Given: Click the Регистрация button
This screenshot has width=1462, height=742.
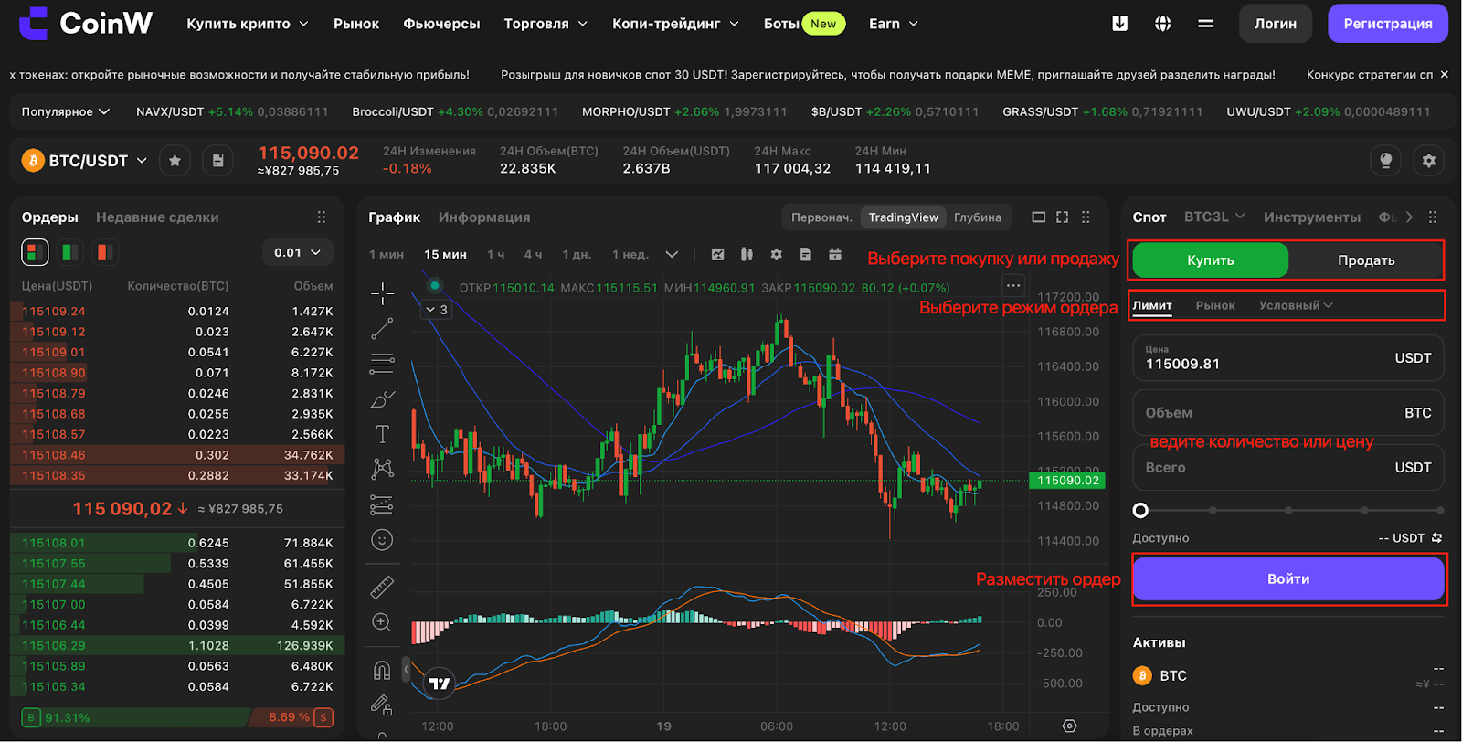Looking at the screenshot, I should [1388, 24].
